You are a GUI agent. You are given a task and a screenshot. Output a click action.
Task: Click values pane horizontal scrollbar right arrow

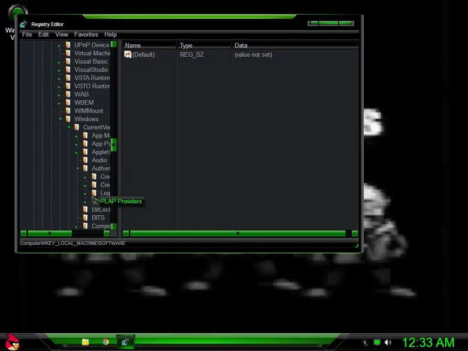pos(355,233)
